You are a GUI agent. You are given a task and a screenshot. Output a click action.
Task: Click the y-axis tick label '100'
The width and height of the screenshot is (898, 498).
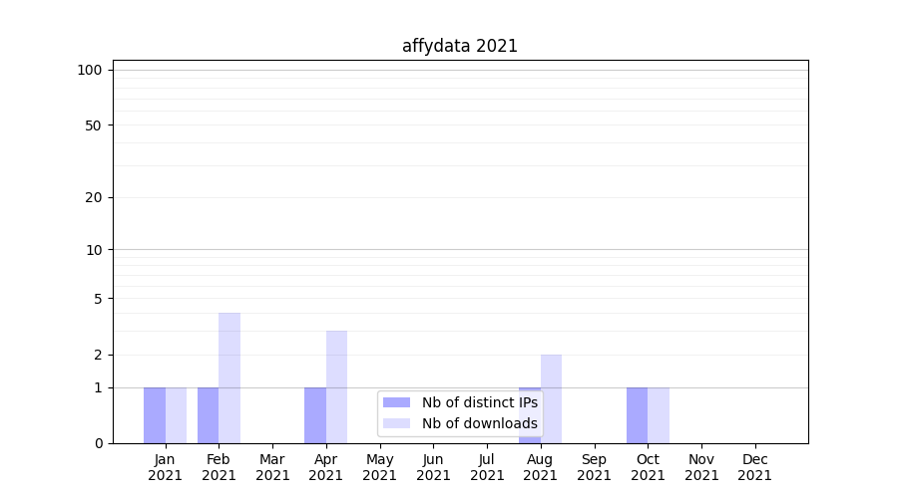pyautogui.click(x=90, y=70)
